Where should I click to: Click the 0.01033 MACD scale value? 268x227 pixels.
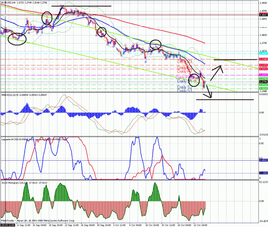(263, 94)
